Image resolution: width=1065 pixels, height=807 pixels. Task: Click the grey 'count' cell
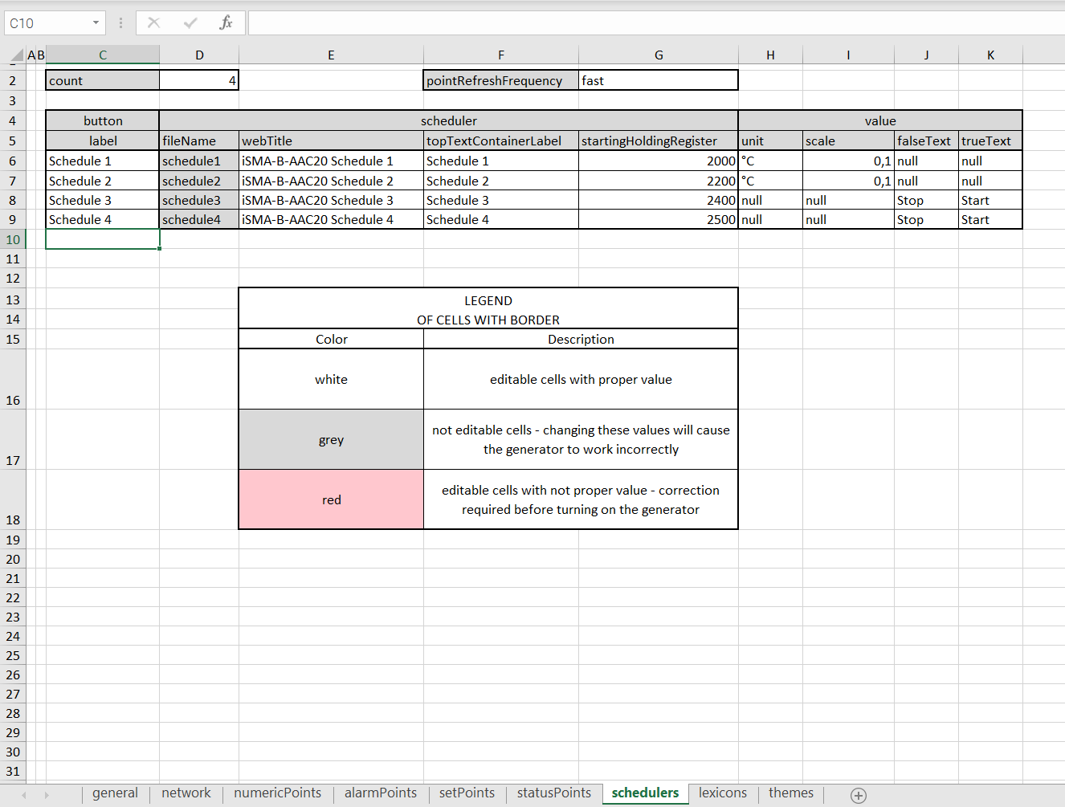point(103,80)
